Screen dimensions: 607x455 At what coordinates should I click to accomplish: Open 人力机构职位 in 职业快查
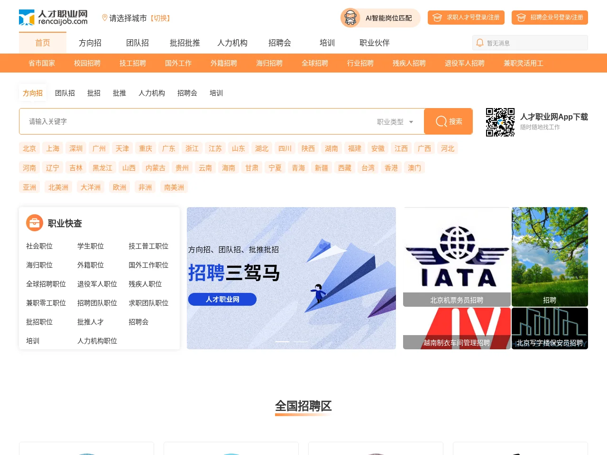97,341
